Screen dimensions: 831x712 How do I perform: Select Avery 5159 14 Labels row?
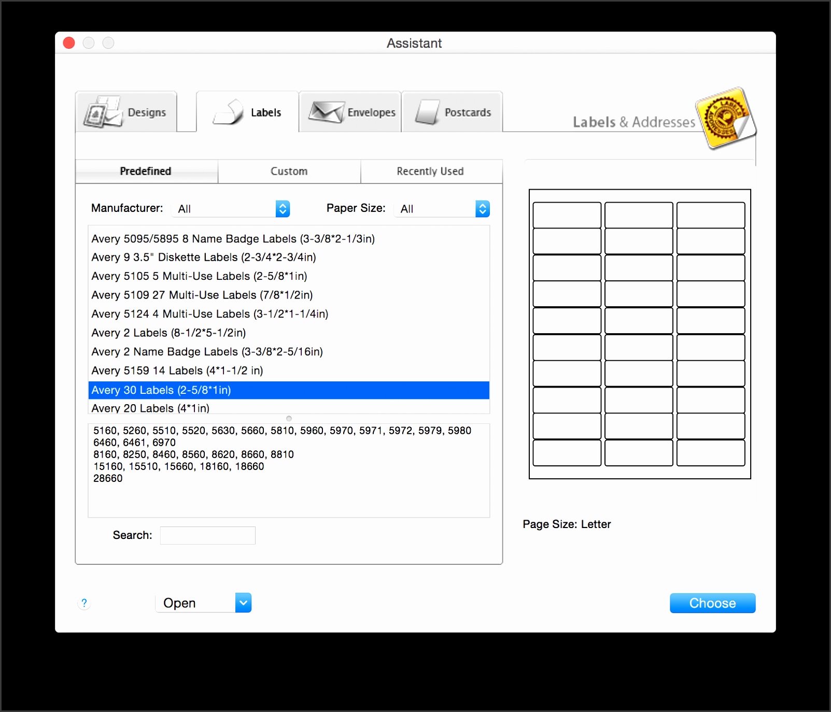[289, 371]
